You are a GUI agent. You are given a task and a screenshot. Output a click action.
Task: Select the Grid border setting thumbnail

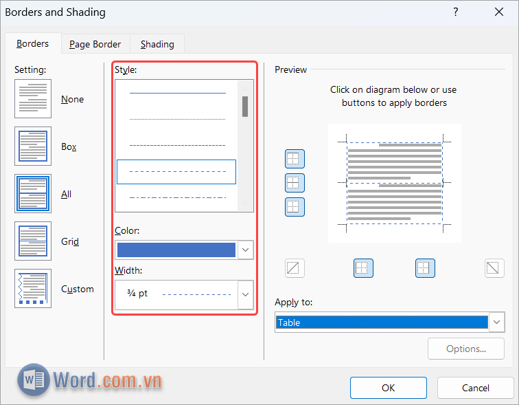click(x=33, y=241)
